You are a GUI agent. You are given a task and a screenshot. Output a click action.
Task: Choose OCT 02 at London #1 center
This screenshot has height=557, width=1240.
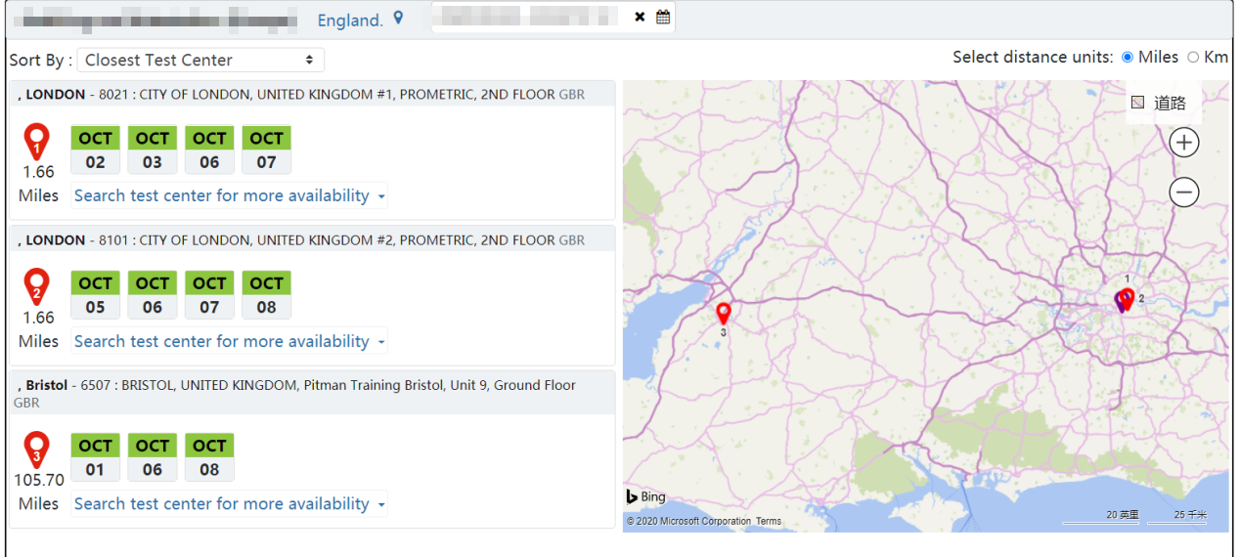(x=95, y=150)
